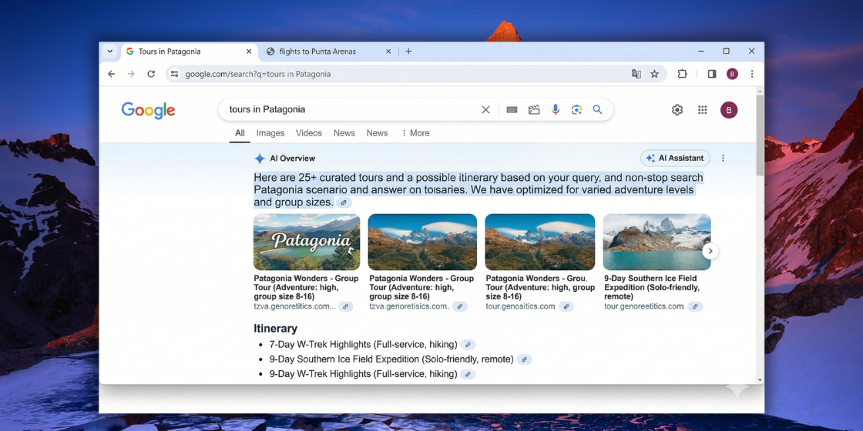863x431 pixels.
Task: Go forward to next page
Action: click(131, 74)
